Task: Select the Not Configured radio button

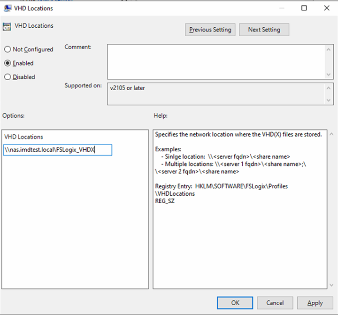Action: coord(8,49)
